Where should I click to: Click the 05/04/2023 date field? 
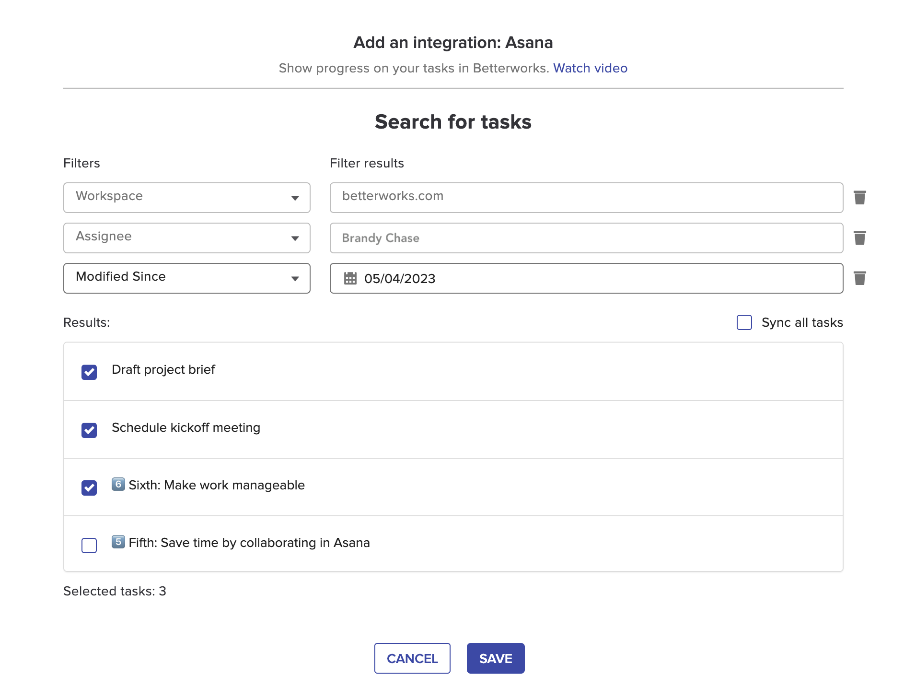[x=586, y=278]
